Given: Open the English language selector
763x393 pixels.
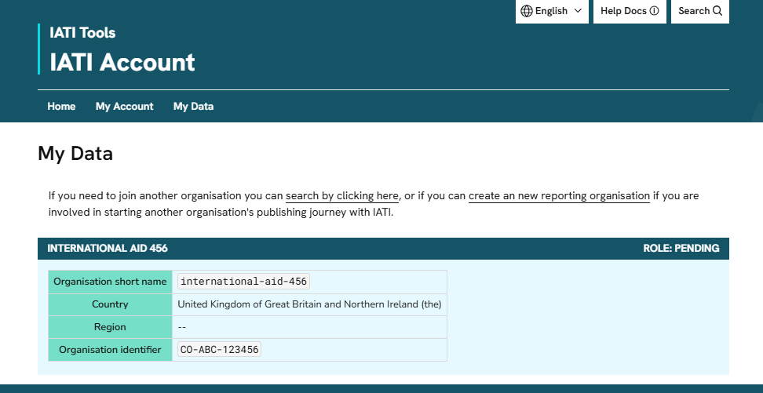Looking at the screenshot, I should tap(551, 11).
